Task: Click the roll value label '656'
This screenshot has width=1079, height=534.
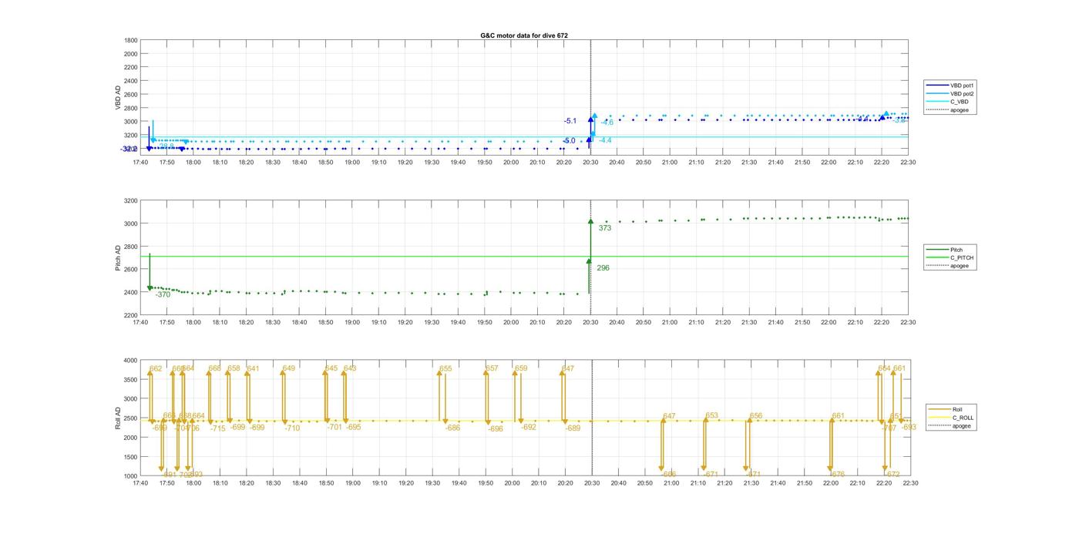Action: (756, 416)
